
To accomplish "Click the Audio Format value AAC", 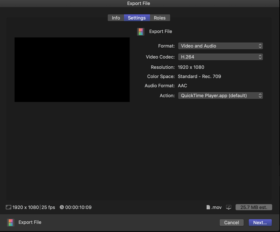I will click(182, 86).
